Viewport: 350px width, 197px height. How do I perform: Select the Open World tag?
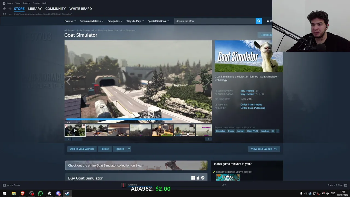[x=252, y=131]
